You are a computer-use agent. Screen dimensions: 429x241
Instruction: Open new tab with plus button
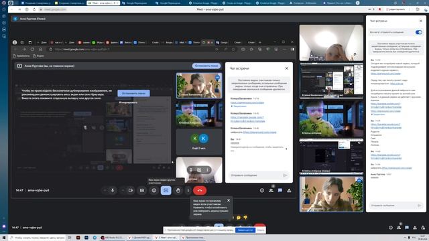(357, 3)
